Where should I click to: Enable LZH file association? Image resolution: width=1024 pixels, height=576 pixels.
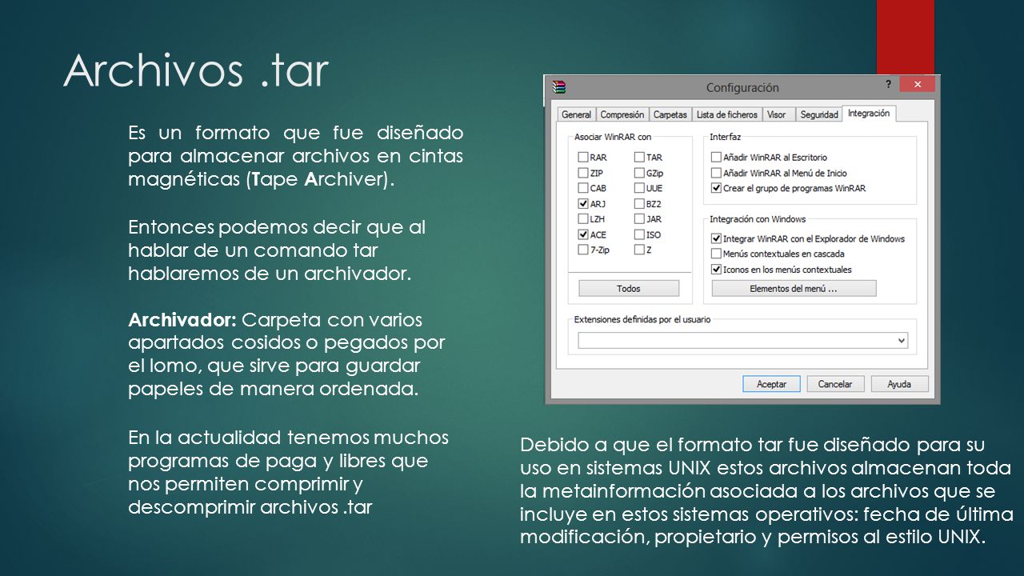(583, 219)
